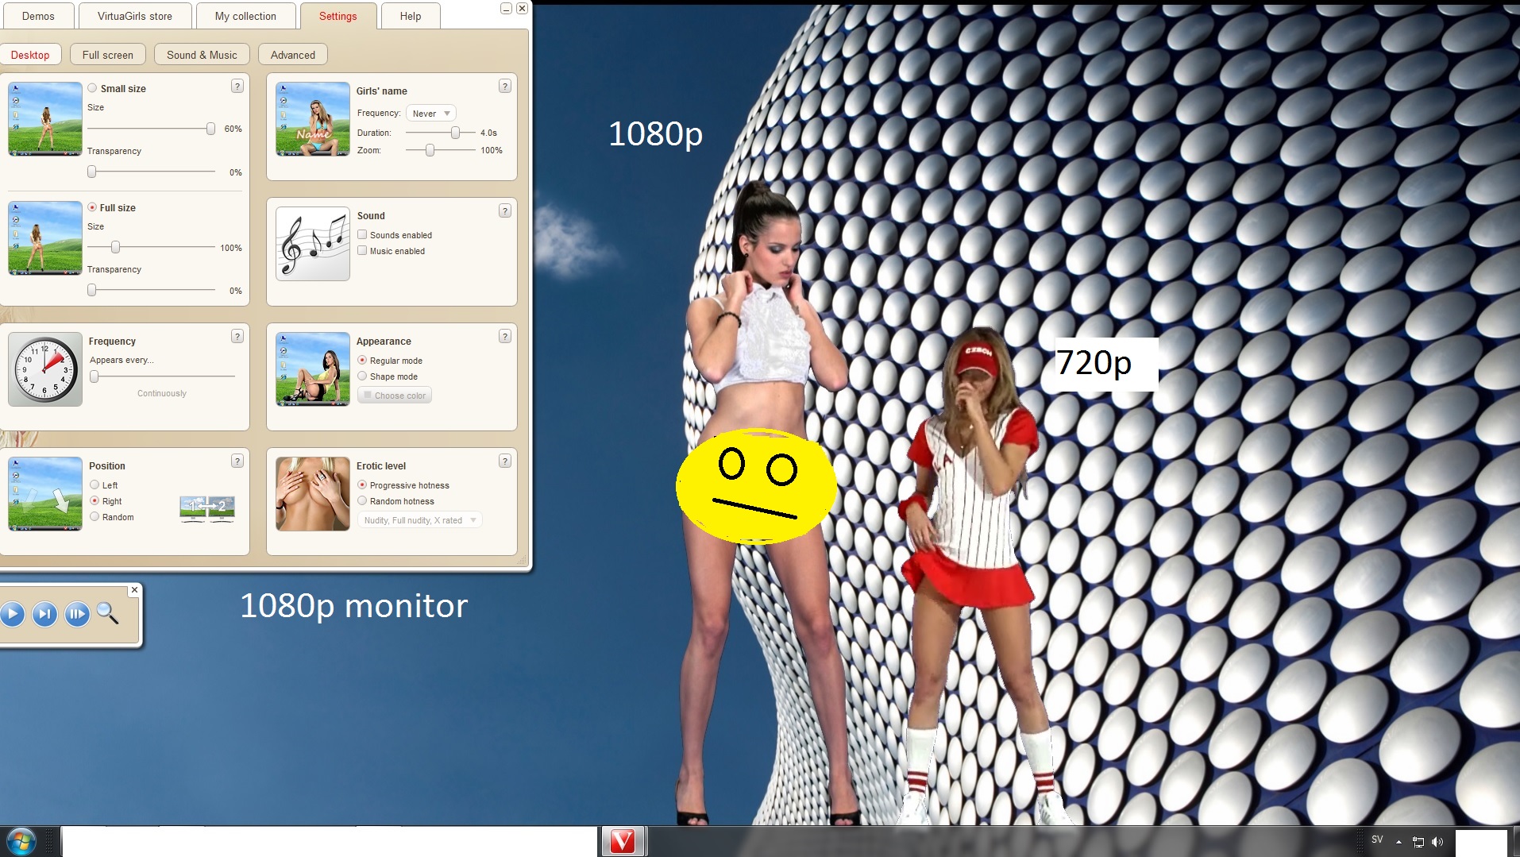Click the Position preview thumbnail
Viewport: 1520px width, 857px height.
[x=45, y=494]
